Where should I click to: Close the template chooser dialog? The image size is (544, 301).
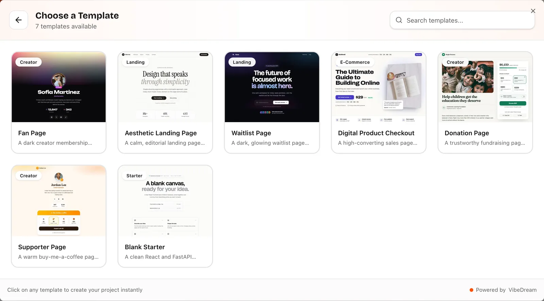[x=533, y=11]
